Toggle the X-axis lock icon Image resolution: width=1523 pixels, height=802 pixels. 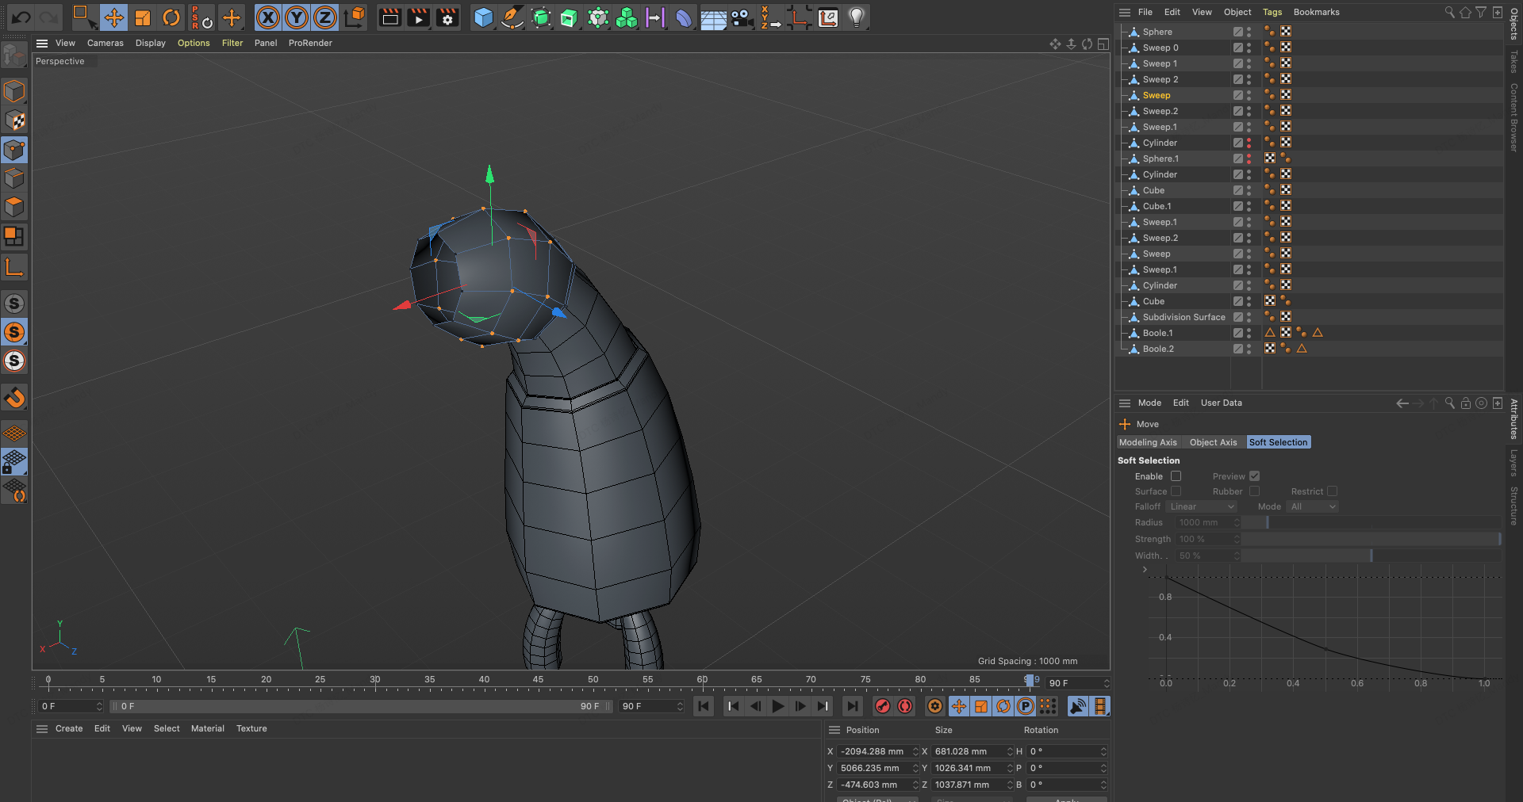point(268,17)
